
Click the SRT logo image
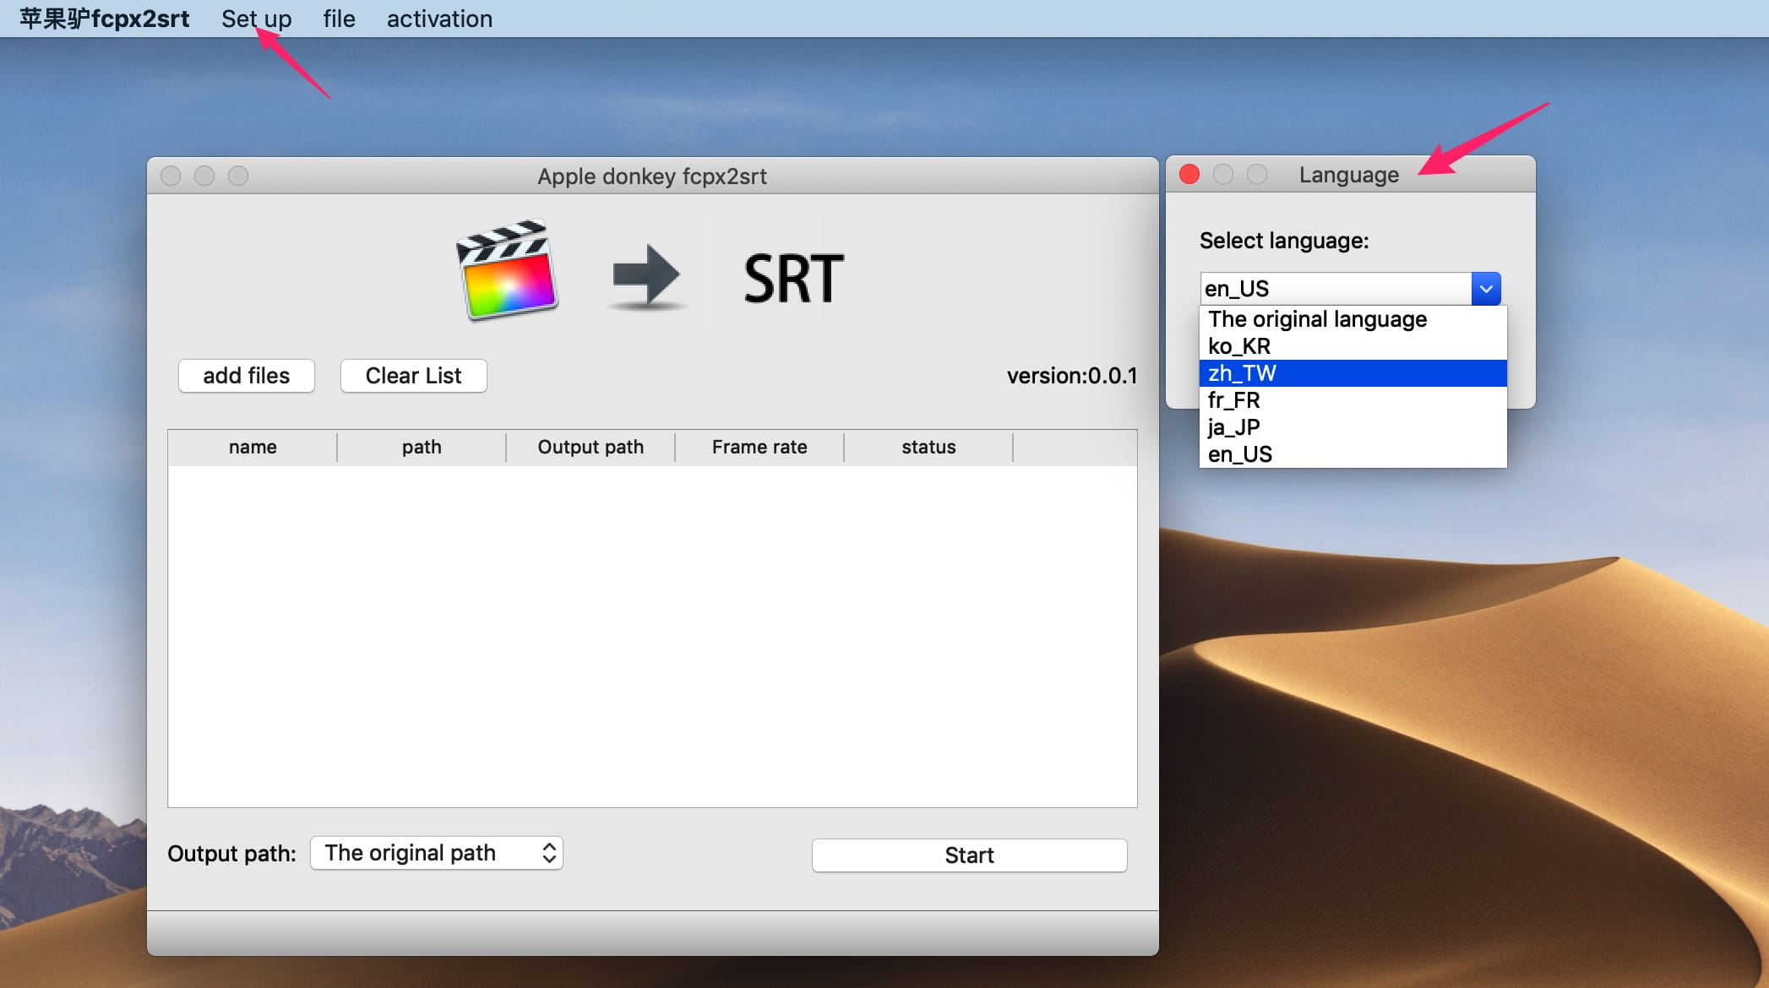[793, 279]
